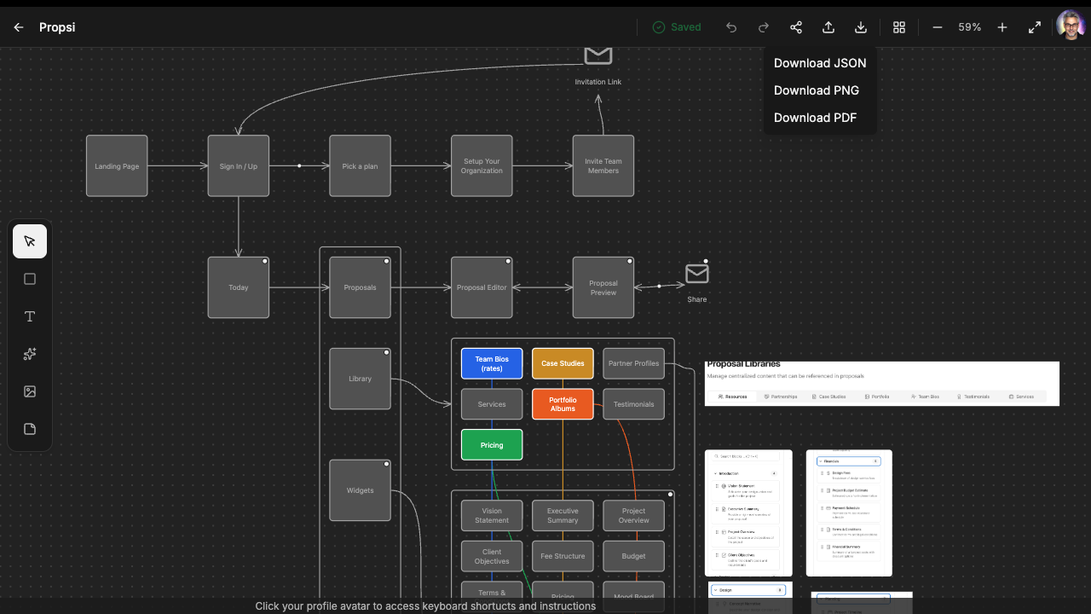Choose Download JSON
Viewport: 1091px width, 614px height.
pos(820,63)
